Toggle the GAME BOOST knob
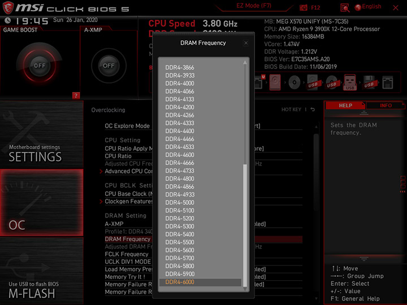 click(x=40, y=66)
